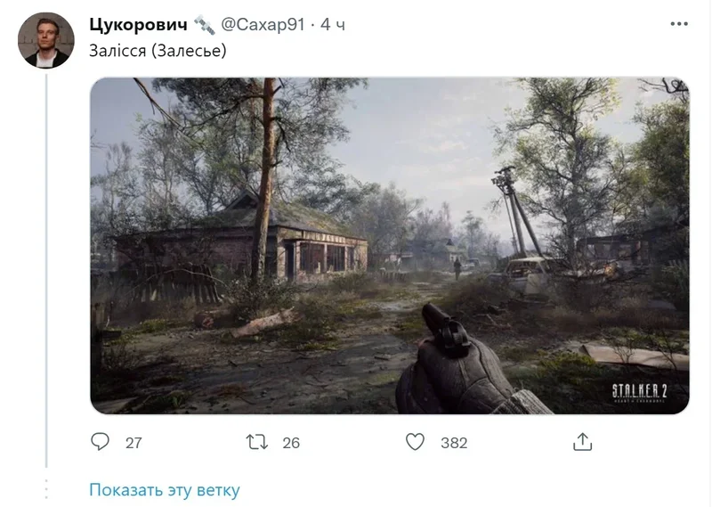Screen dimensions: 712x507
Task: Click the dotted thread connector below avatar
Action: pos(46,489)
